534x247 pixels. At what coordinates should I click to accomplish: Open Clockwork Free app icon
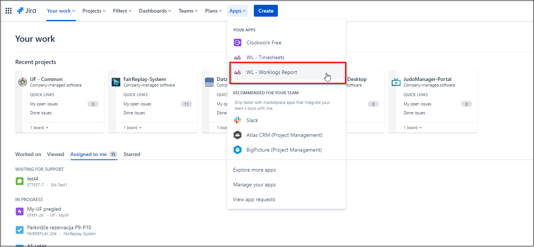pos(238,43)
